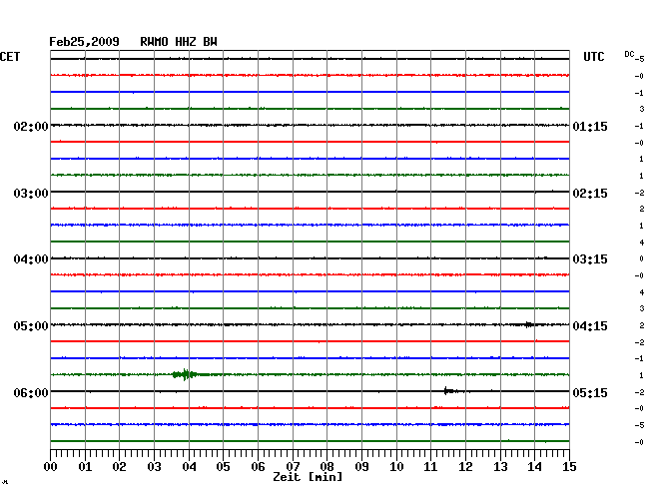Click the 02:00 CET time label
Viewport: 649px width, 493px height.
point(31,126)
